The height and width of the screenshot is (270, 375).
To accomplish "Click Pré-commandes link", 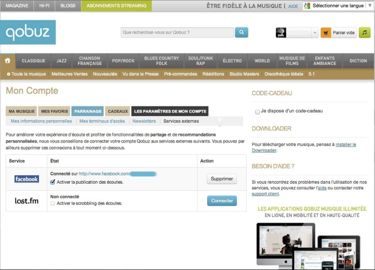I will [181, 74].
